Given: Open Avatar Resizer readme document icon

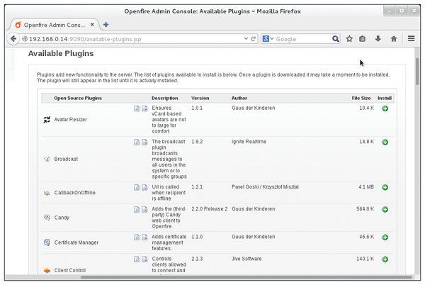Looking at the screenshot, I should coord(137,108).
